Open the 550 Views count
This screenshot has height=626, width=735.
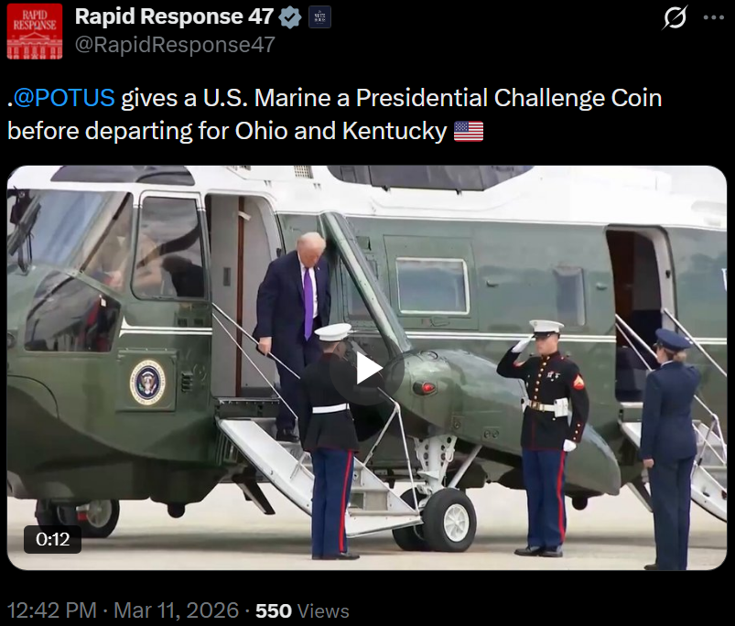(x=302, y=610)
